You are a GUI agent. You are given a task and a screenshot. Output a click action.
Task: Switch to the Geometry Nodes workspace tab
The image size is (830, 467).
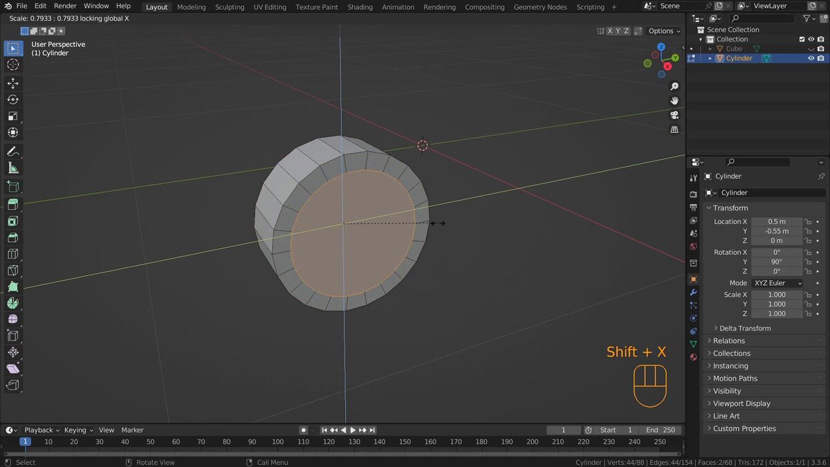coord(540,7)
